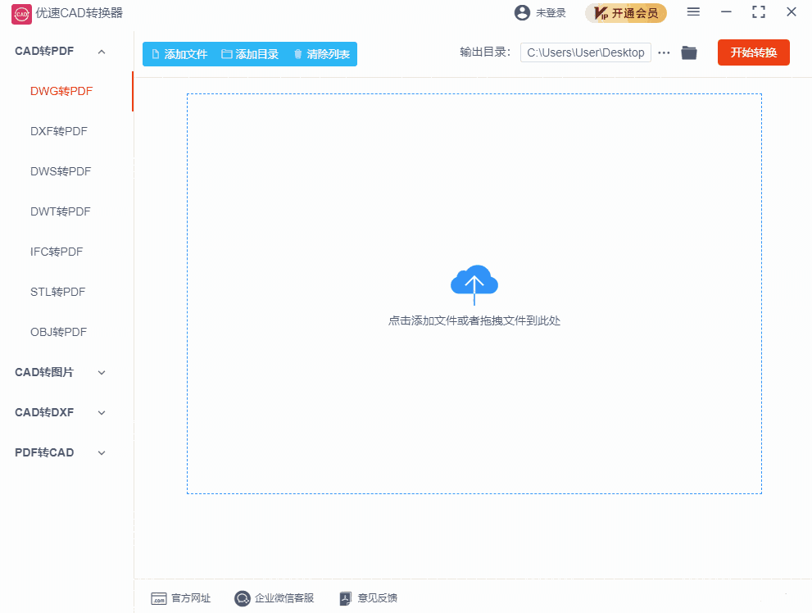The width and height of the screenshot is (812, 613).
Task: Collapse the CAD转PDF section chevron
Action: 102,52
